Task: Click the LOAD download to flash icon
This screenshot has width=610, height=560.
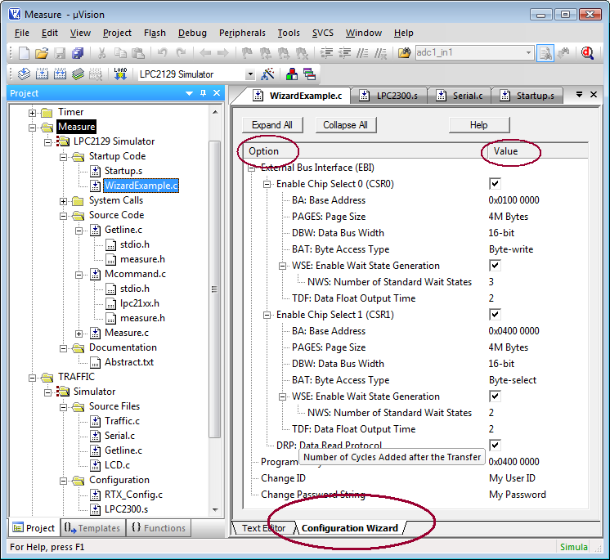Action: tap(120, 74)
